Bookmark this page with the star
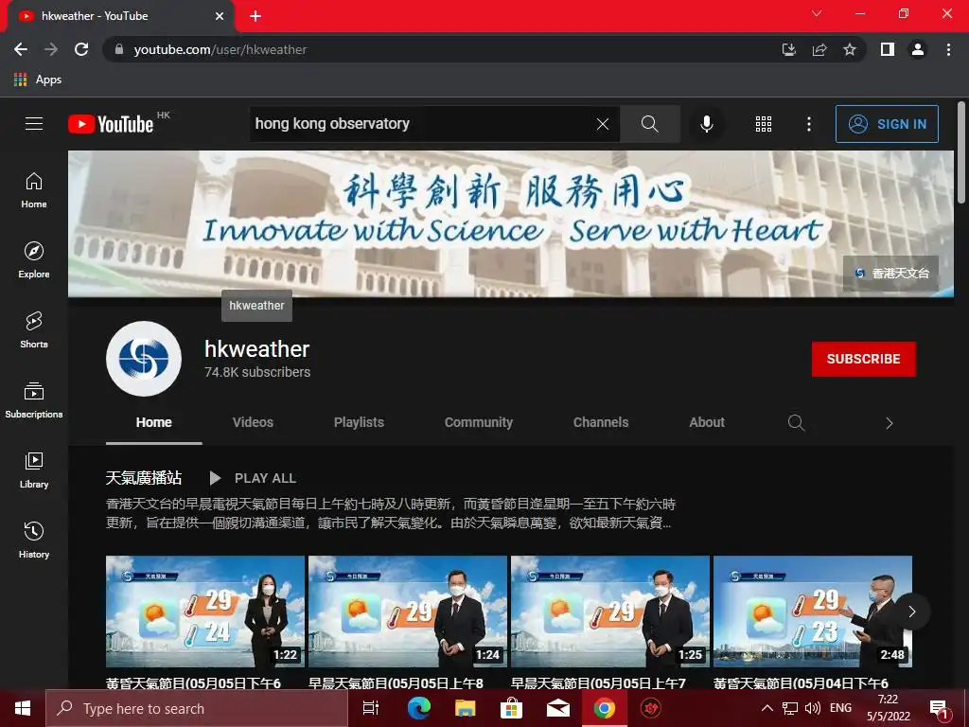 click(x=850, y=49)
